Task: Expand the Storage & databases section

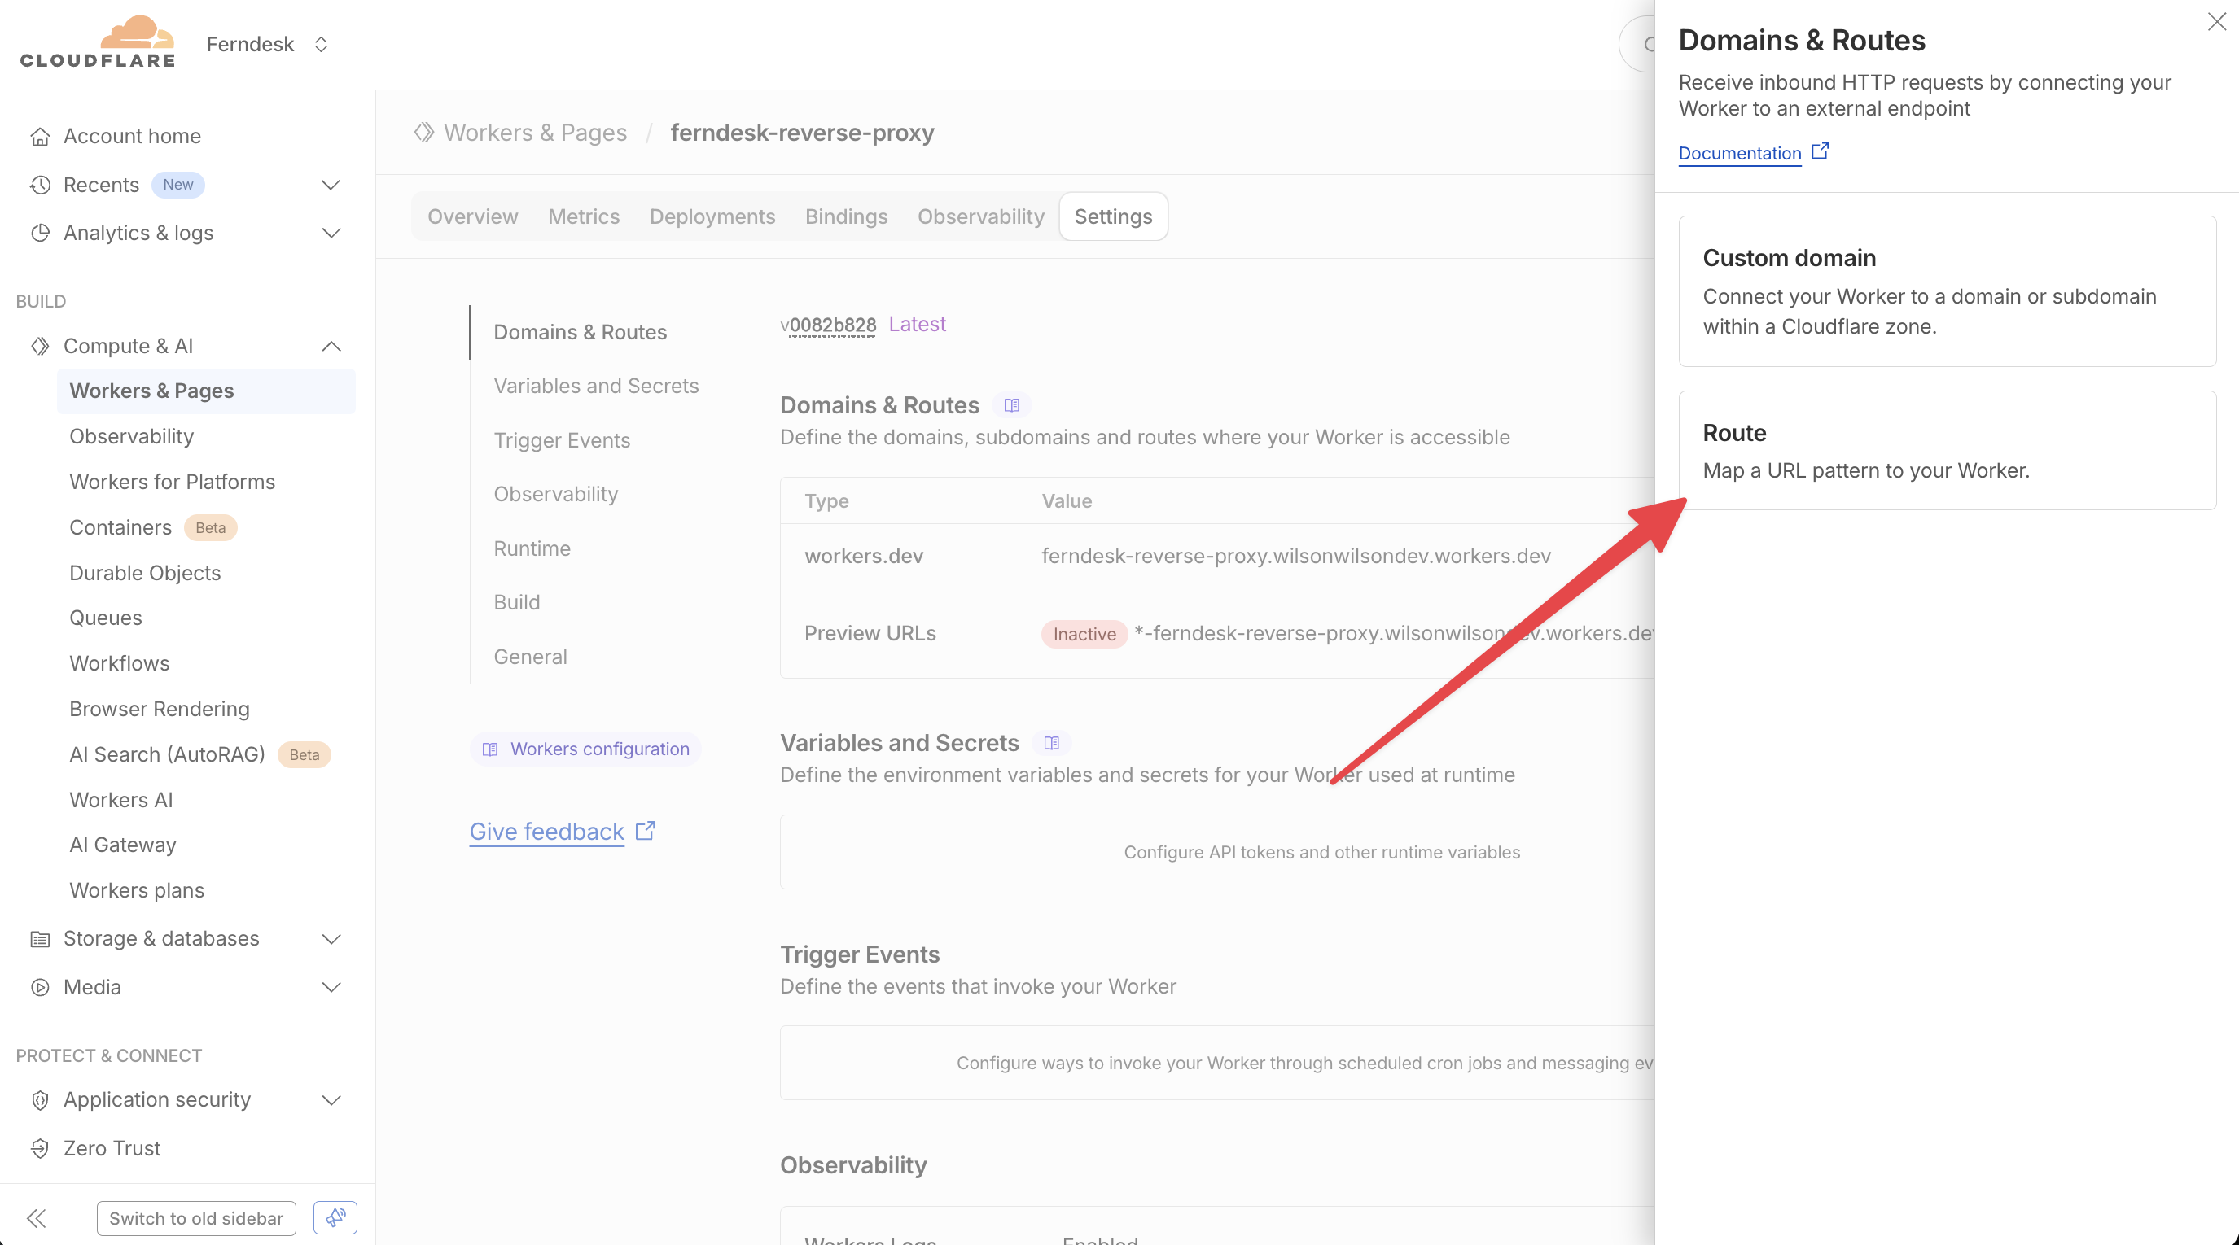Action: pyautogui.click(x=331, y=938)
